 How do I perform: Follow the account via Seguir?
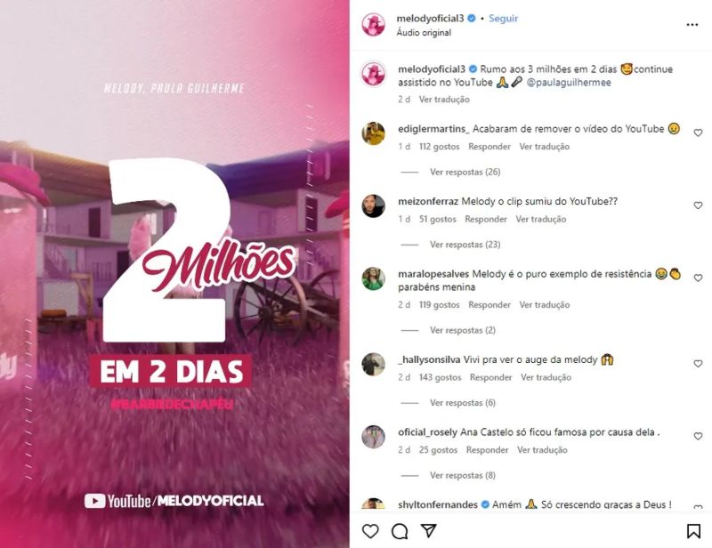pos(503,18)
